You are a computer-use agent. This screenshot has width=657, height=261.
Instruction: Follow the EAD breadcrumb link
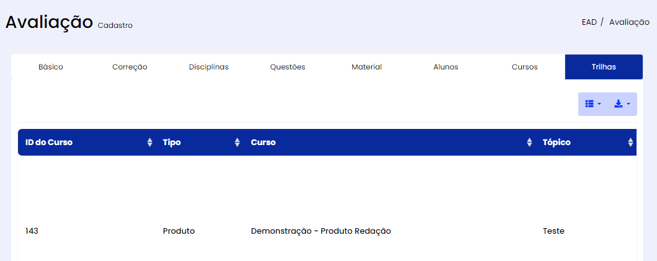coord(589,22)
